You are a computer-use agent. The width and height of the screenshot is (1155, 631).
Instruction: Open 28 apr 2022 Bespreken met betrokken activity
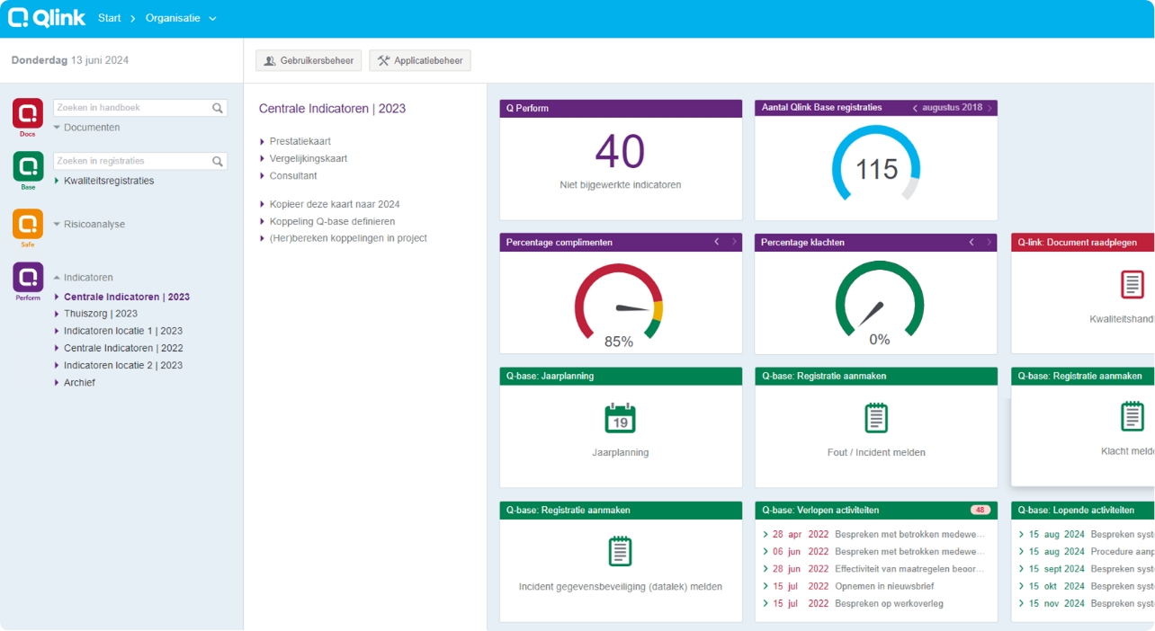[x=873, y=534]
